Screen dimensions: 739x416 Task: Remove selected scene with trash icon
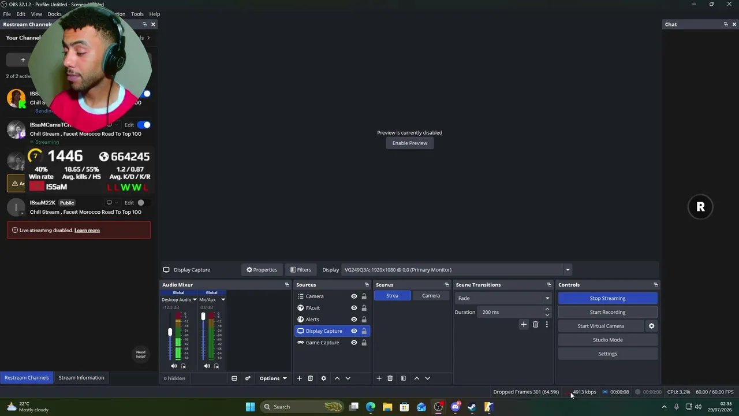pyautogui.click(x=390, y=378)
